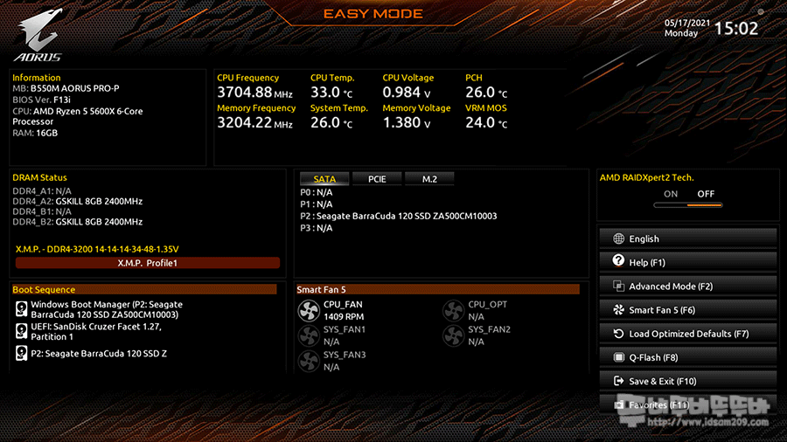Viewport: 787px width, 442px height.
Task: Click the AORUS eagle logo
Action: tap(39, 34)
